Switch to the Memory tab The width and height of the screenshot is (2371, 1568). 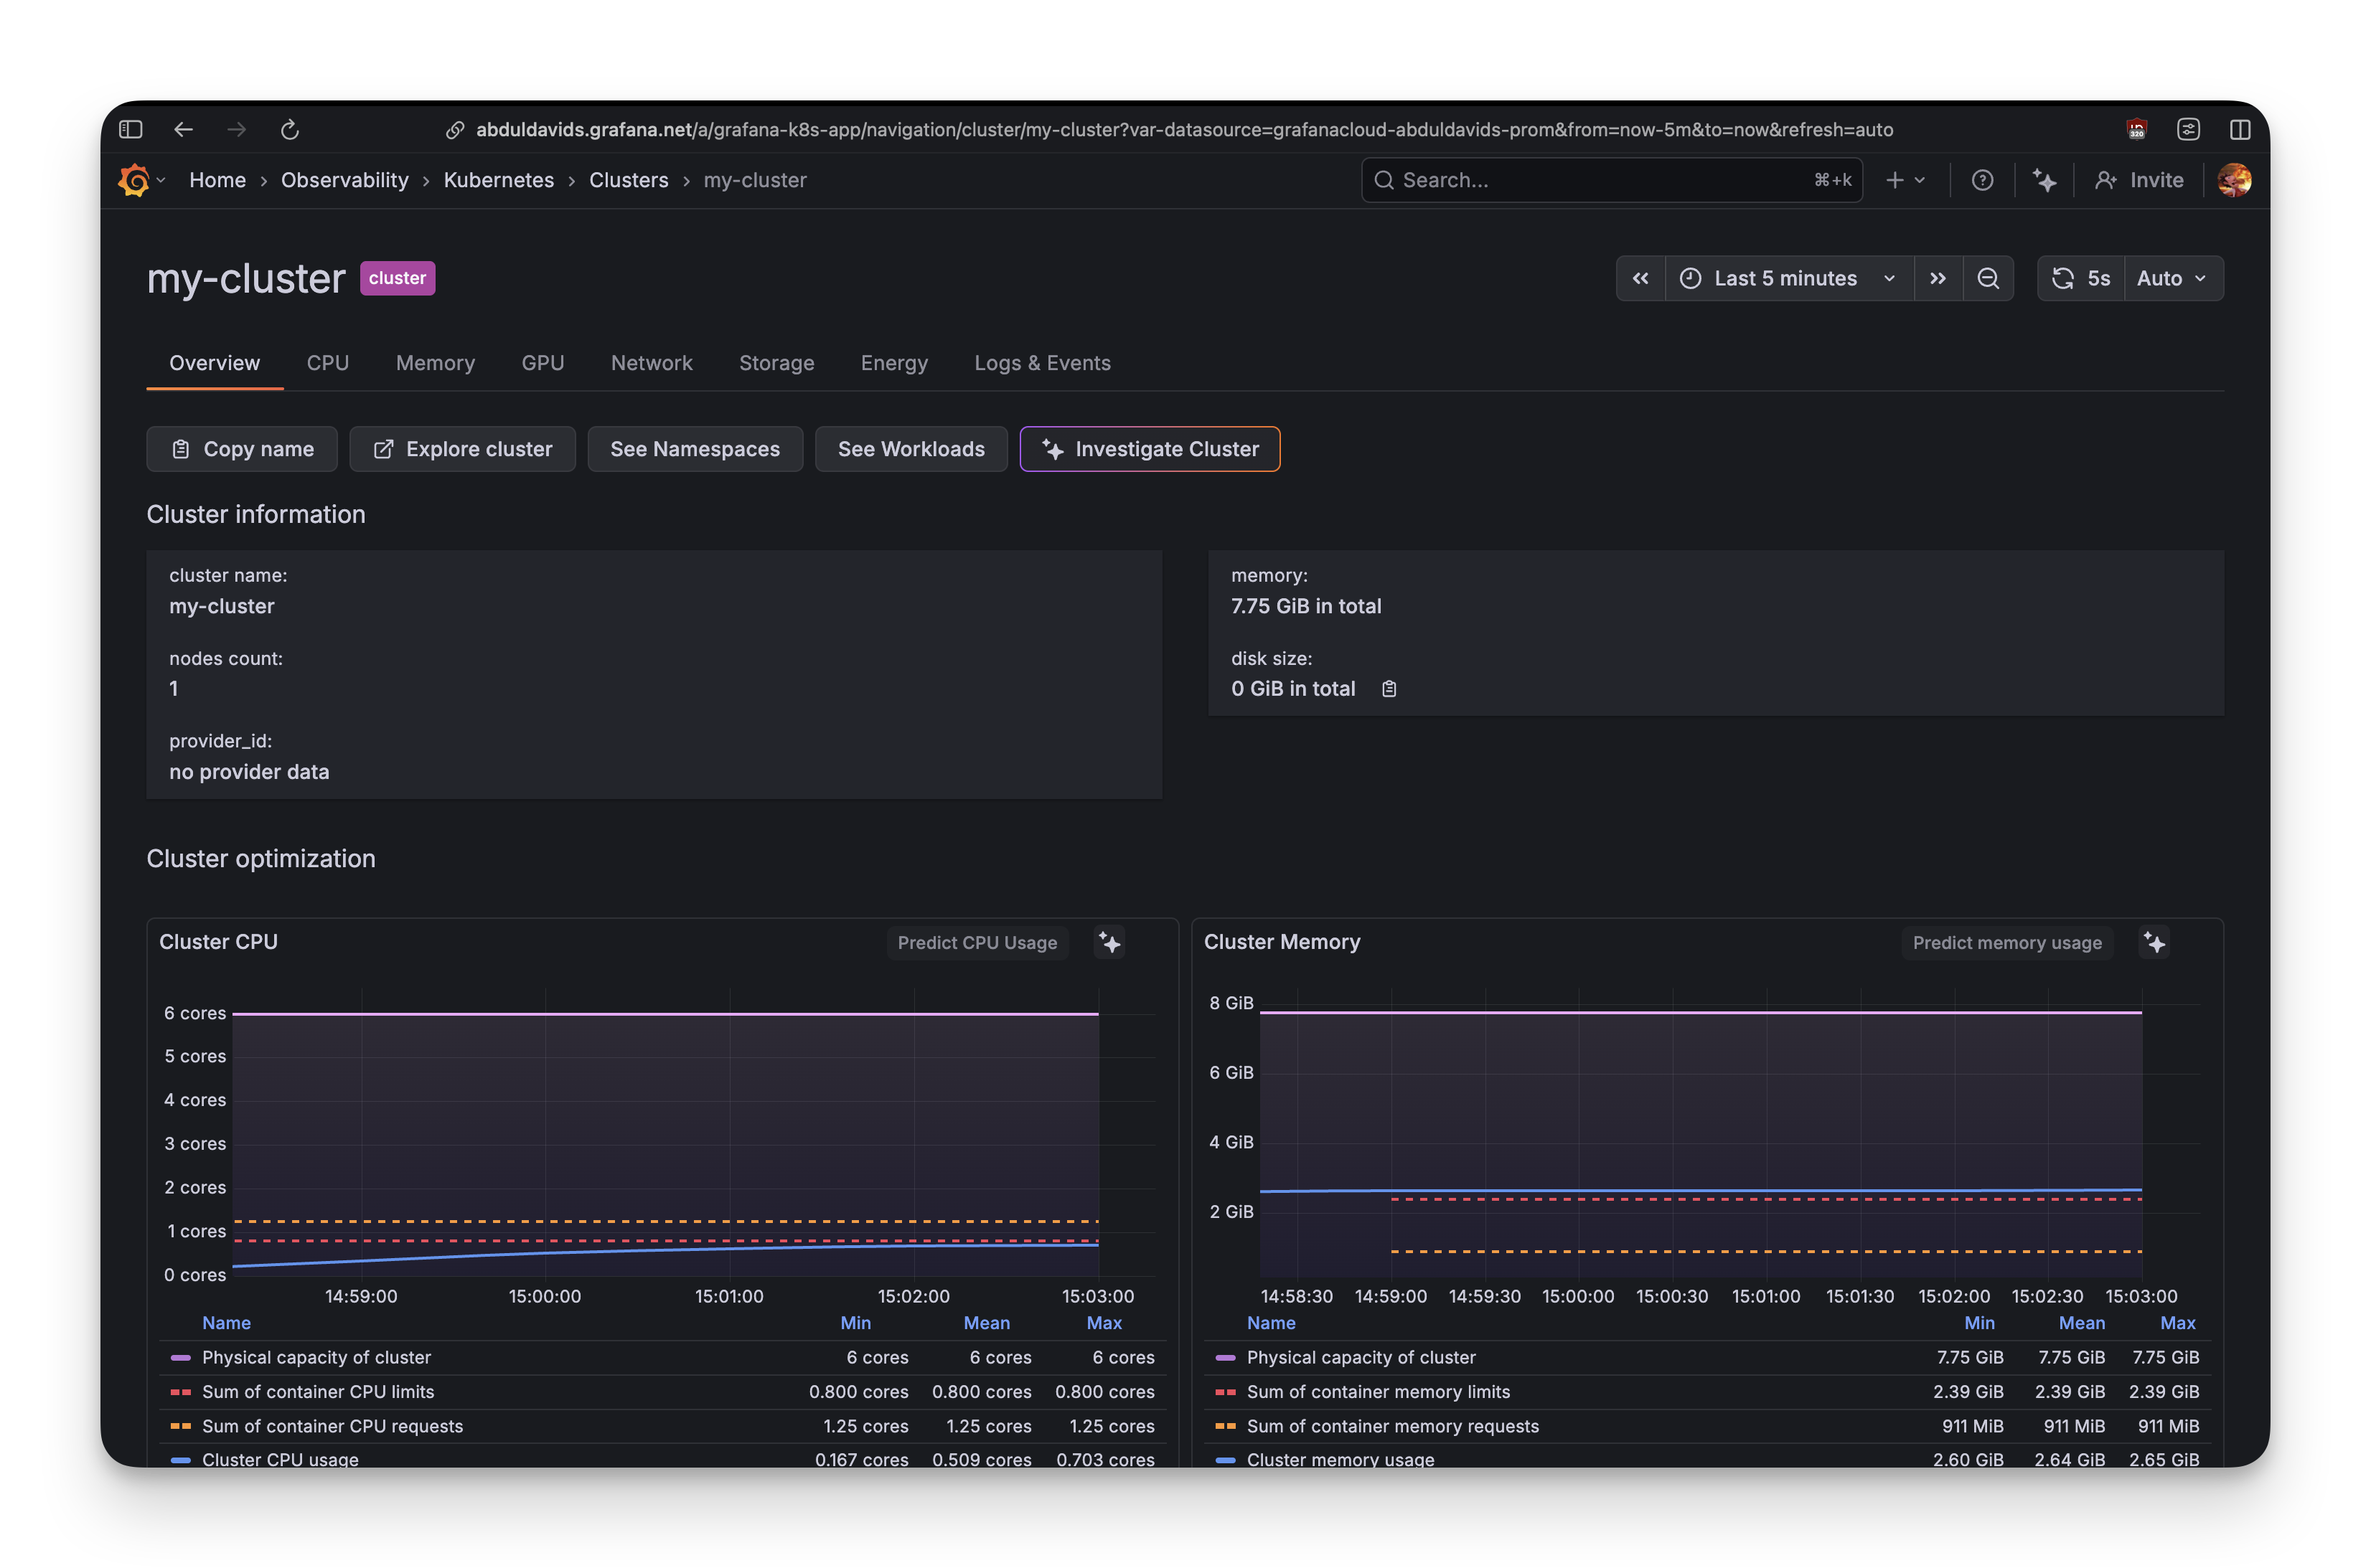tap(434, 363)
